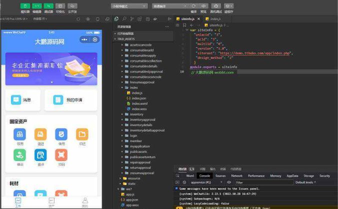338x209 pixels.
Task: Open the mini program mode dropdown
Action: click(129, 6)
